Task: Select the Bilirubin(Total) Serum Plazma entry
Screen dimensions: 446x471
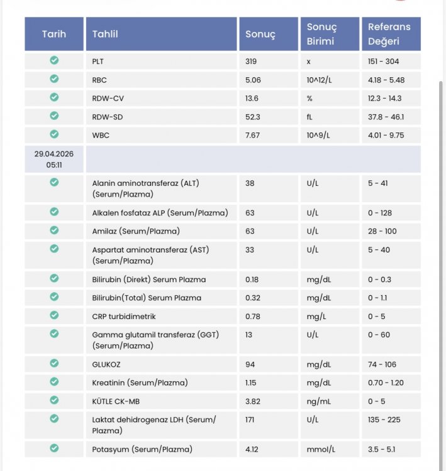Action: point(147,298)
